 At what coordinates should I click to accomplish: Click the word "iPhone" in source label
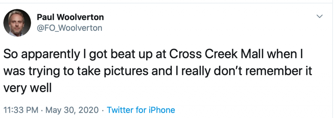coord(162,110)
